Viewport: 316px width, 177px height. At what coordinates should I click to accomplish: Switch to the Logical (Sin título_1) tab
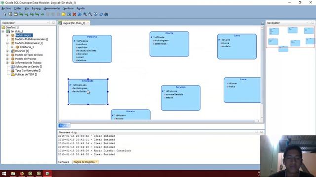[74, 23]
